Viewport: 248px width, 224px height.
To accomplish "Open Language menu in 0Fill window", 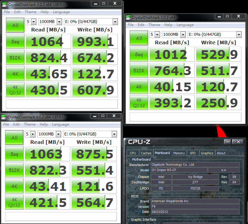I will 61,12.
